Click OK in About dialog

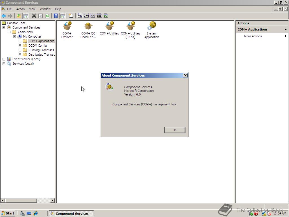click(x=174, y=130)
